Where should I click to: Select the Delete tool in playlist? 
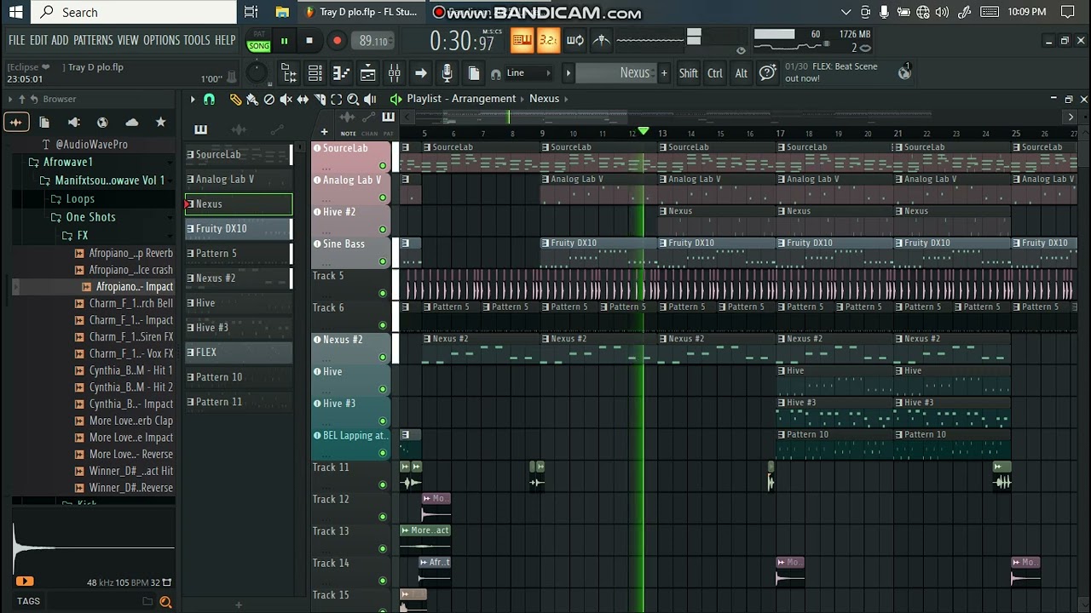pyautogui.click(x=269, y=100)
